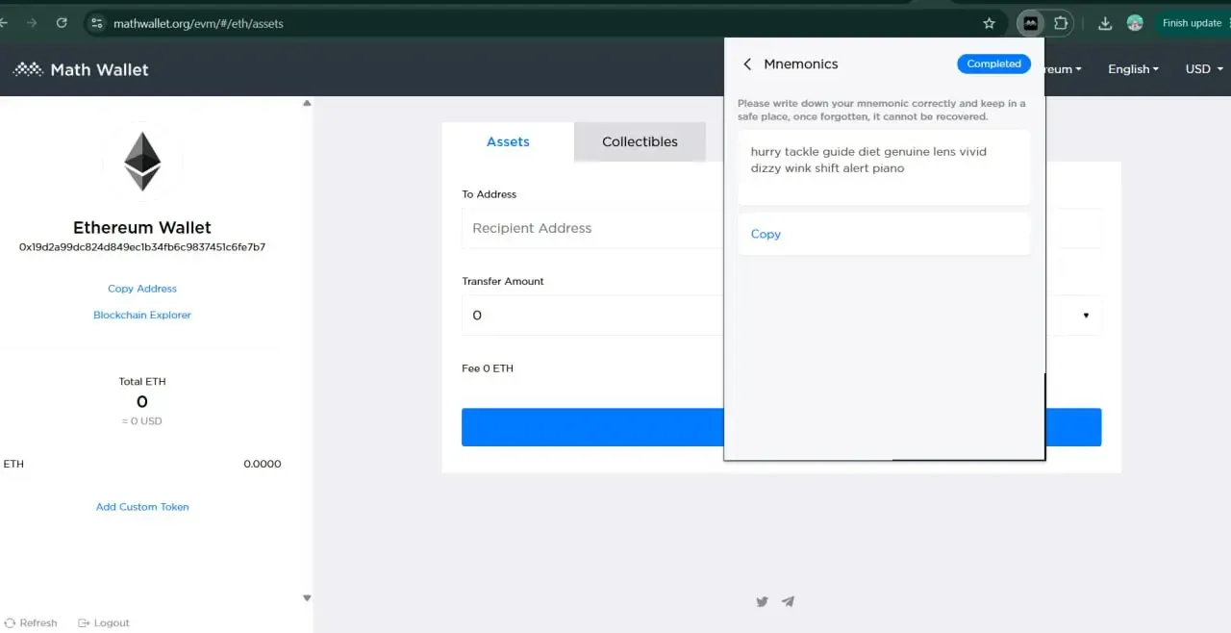Click the wallet address 0x19d2a99d...
The image size is (1231, 633).
[x=142, y=247]
